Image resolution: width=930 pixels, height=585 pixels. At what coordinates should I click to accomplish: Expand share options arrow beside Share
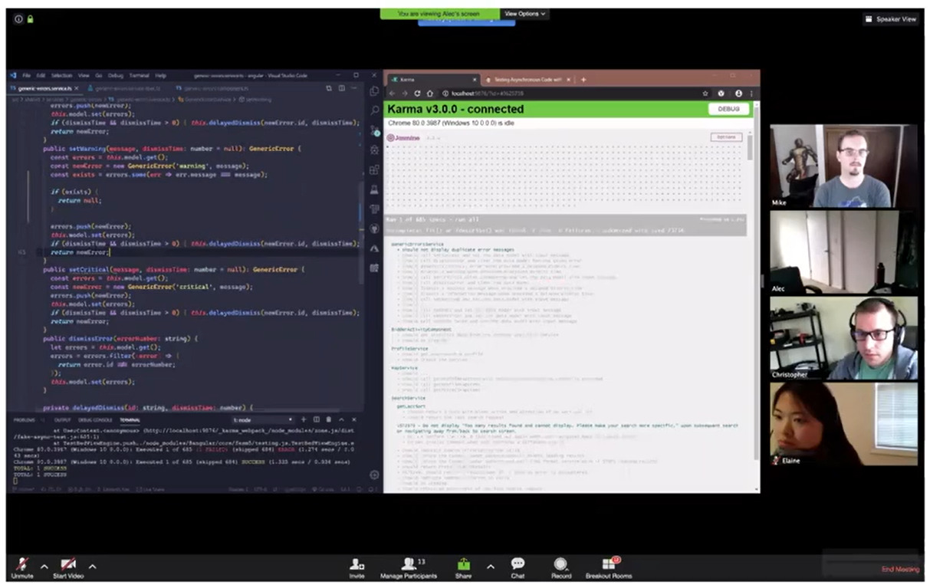(490, 567)
